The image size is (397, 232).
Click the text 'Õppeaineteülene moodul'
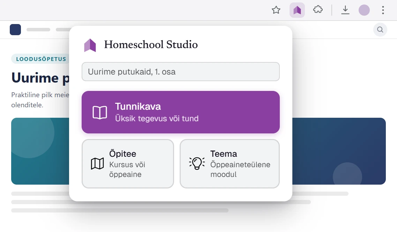(x=240, y=169)
